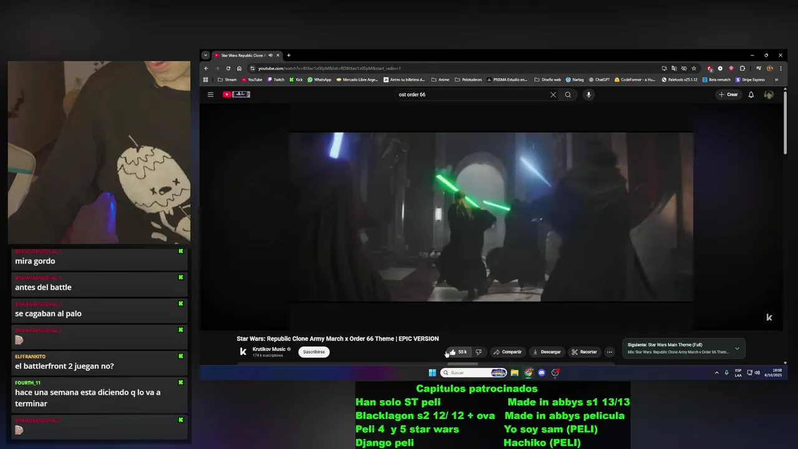Screen dimensions: 798x449
Task: Open the YouTube guide hamburger menu
Action: point(210,95)
